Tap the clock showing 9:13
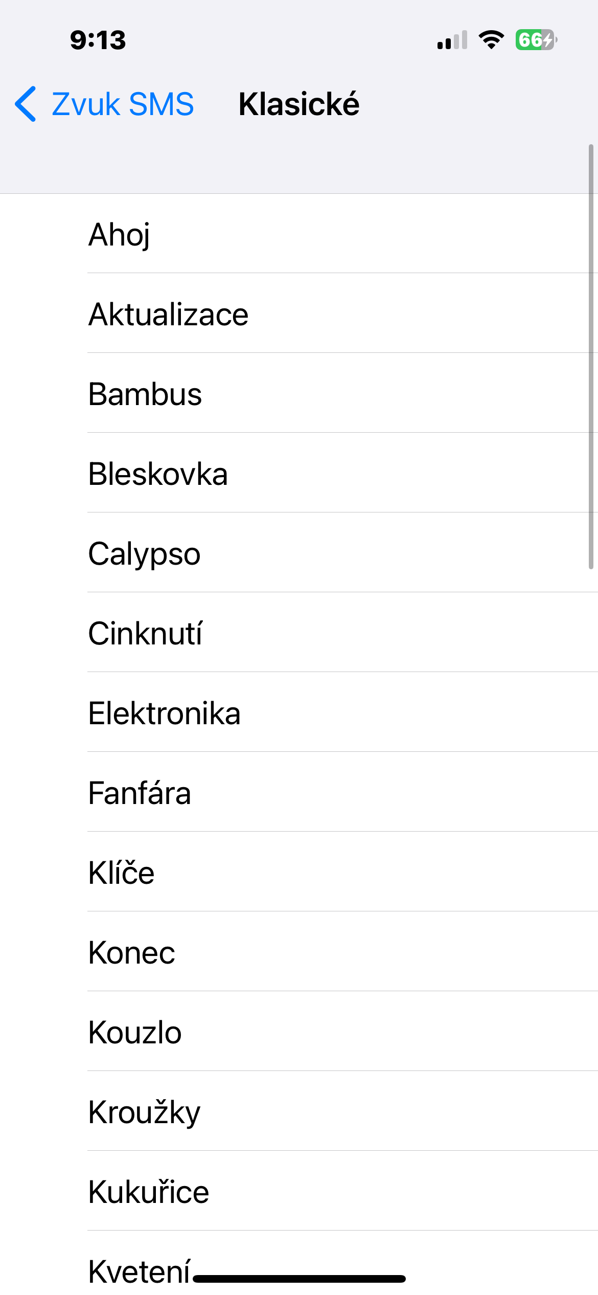 click(x=98, y=40)
